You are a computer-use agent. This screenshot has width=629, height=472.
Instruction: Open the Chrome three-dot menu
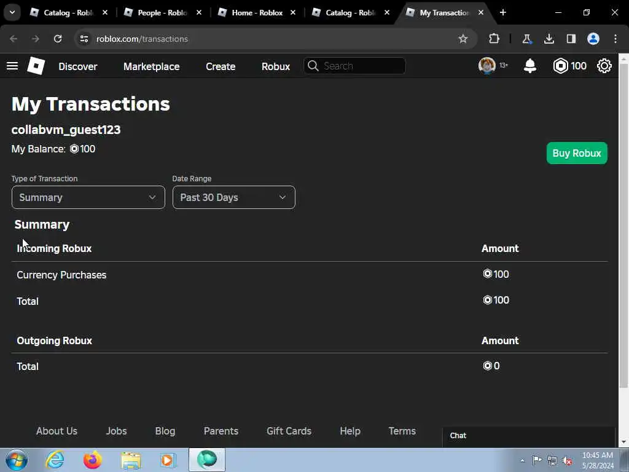[x=615, y=39]
